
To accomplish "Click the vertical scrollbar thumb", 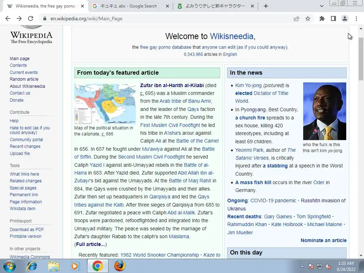I will coord(361,59).
